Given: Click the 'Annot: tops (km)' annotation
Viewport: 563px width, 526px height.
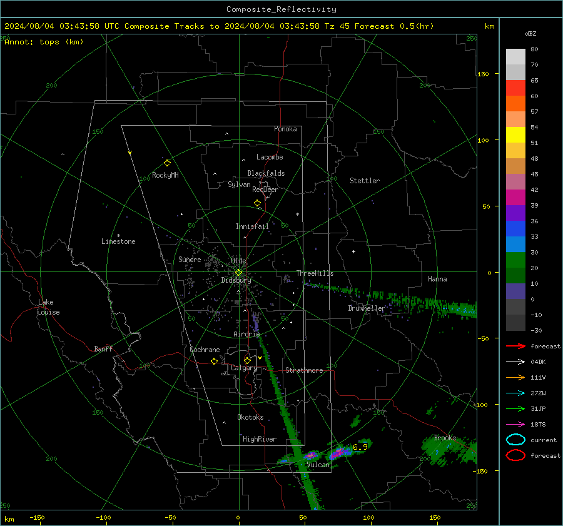Looking at the screenshot, I should (x=44, y=42).
